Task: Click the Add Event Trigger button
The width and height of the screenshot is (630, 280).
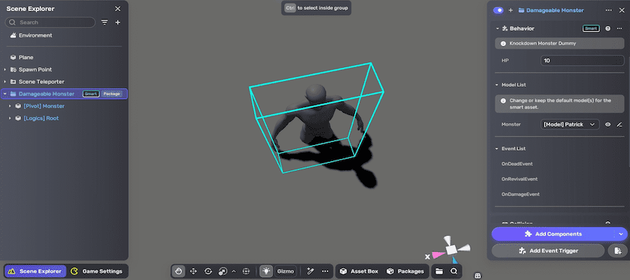Action: [548, 250]
